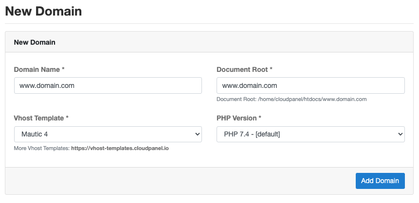Focus the Document Root text box
This screenshot has width=419, height=203.
pyautogui.click(x=310, y=85)
